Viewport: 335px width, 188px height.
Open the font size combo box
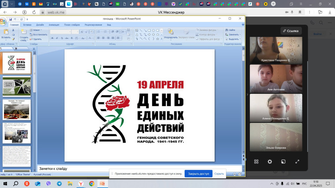click(x=75, y=32)
